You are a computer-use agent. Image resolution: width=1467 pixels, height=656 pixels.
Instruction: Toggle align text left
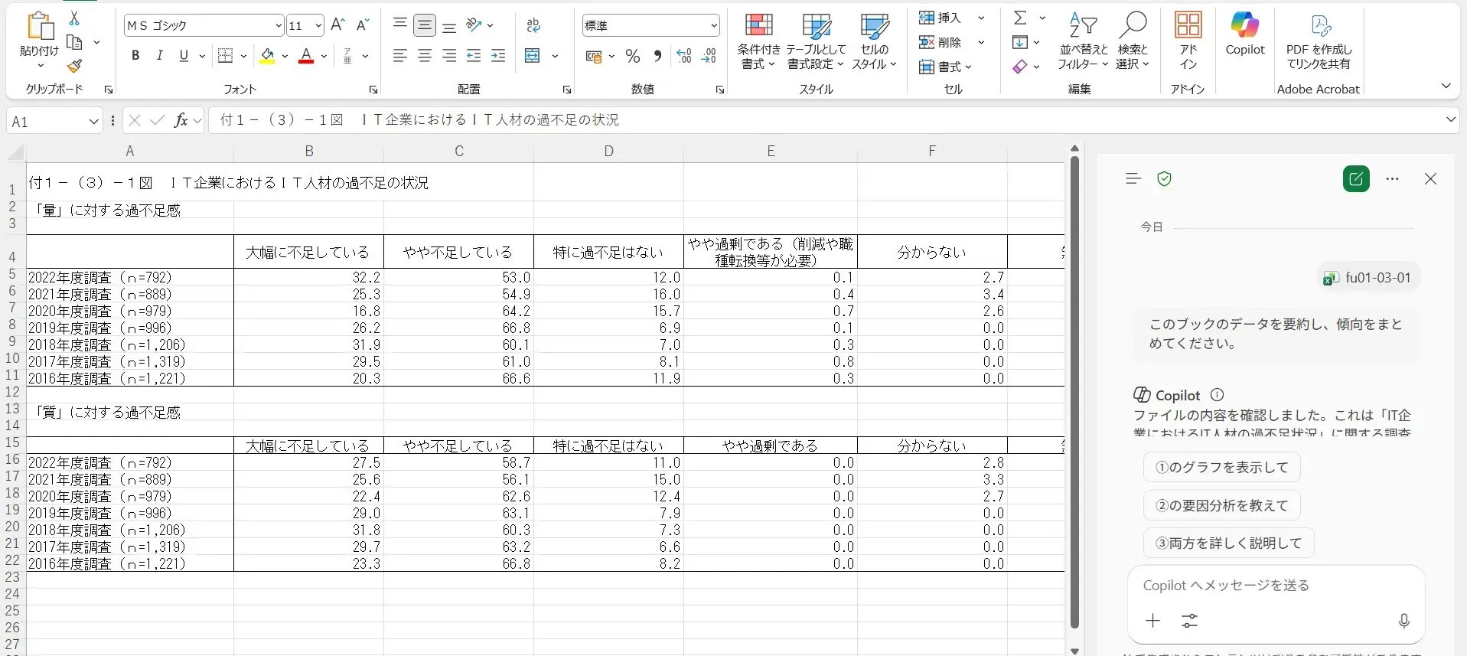click(x=399, y=55)
